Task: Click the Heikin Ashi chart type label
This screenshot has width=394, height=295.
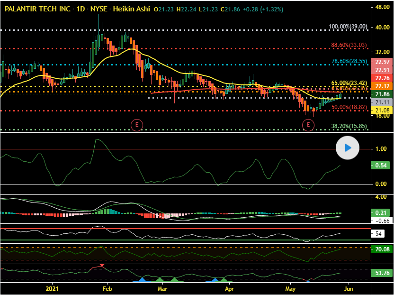Action: [x=132, y=9]
